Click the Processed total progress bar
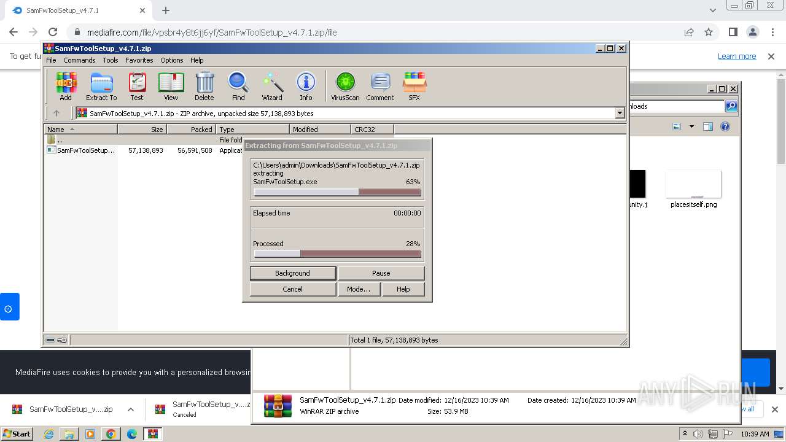The image size is (786, 442). (337, 254)
